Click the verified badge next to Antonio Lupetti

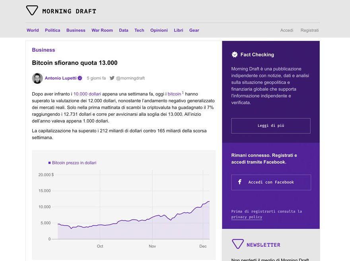coord(80,78)
